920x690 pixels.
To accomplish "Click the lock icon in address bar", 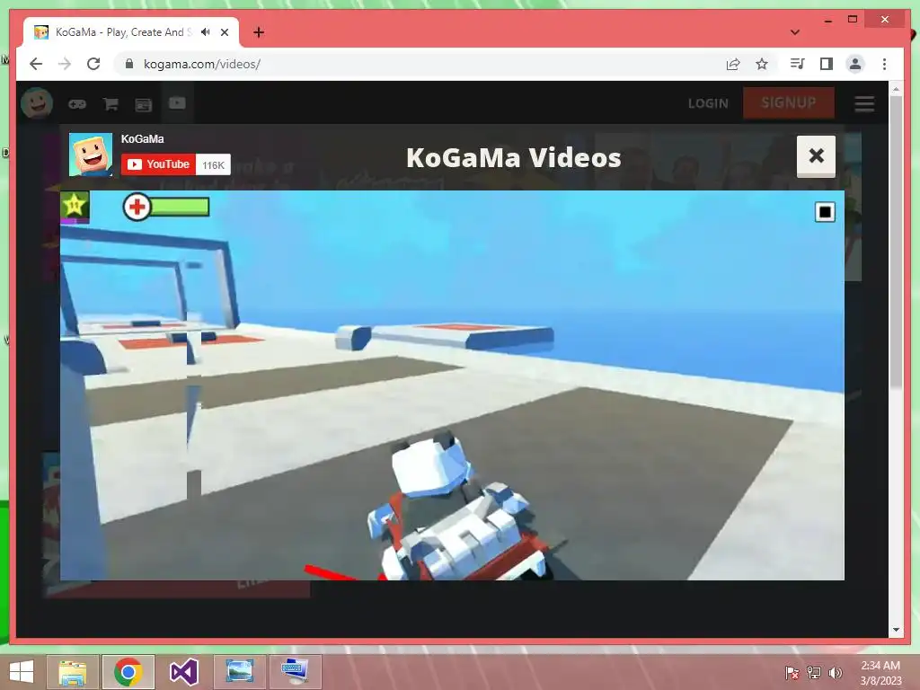I will (129, 64).
